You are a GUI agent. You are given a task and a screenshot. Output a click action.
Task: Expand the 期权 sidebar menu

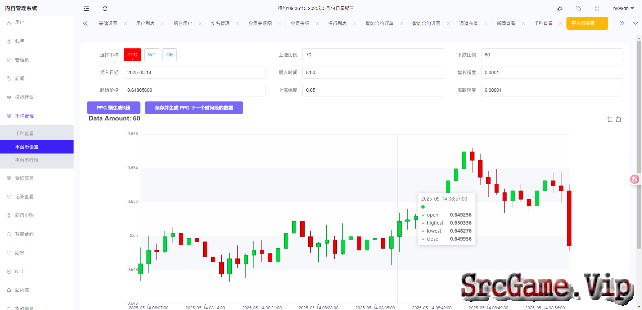point(37,253)
